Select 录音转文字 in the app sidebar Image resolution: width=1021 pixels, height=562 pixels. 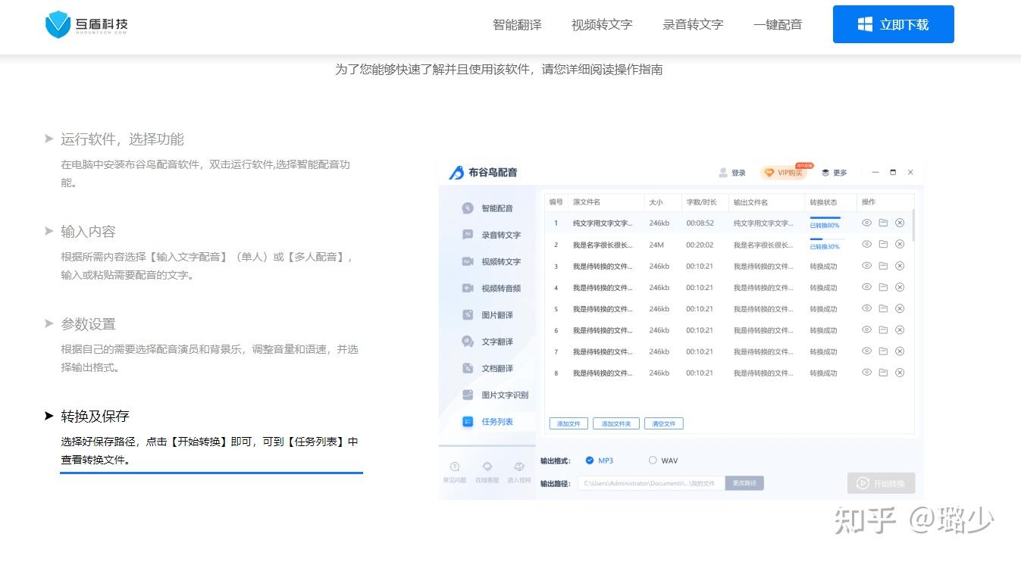[x=491, y=235]
